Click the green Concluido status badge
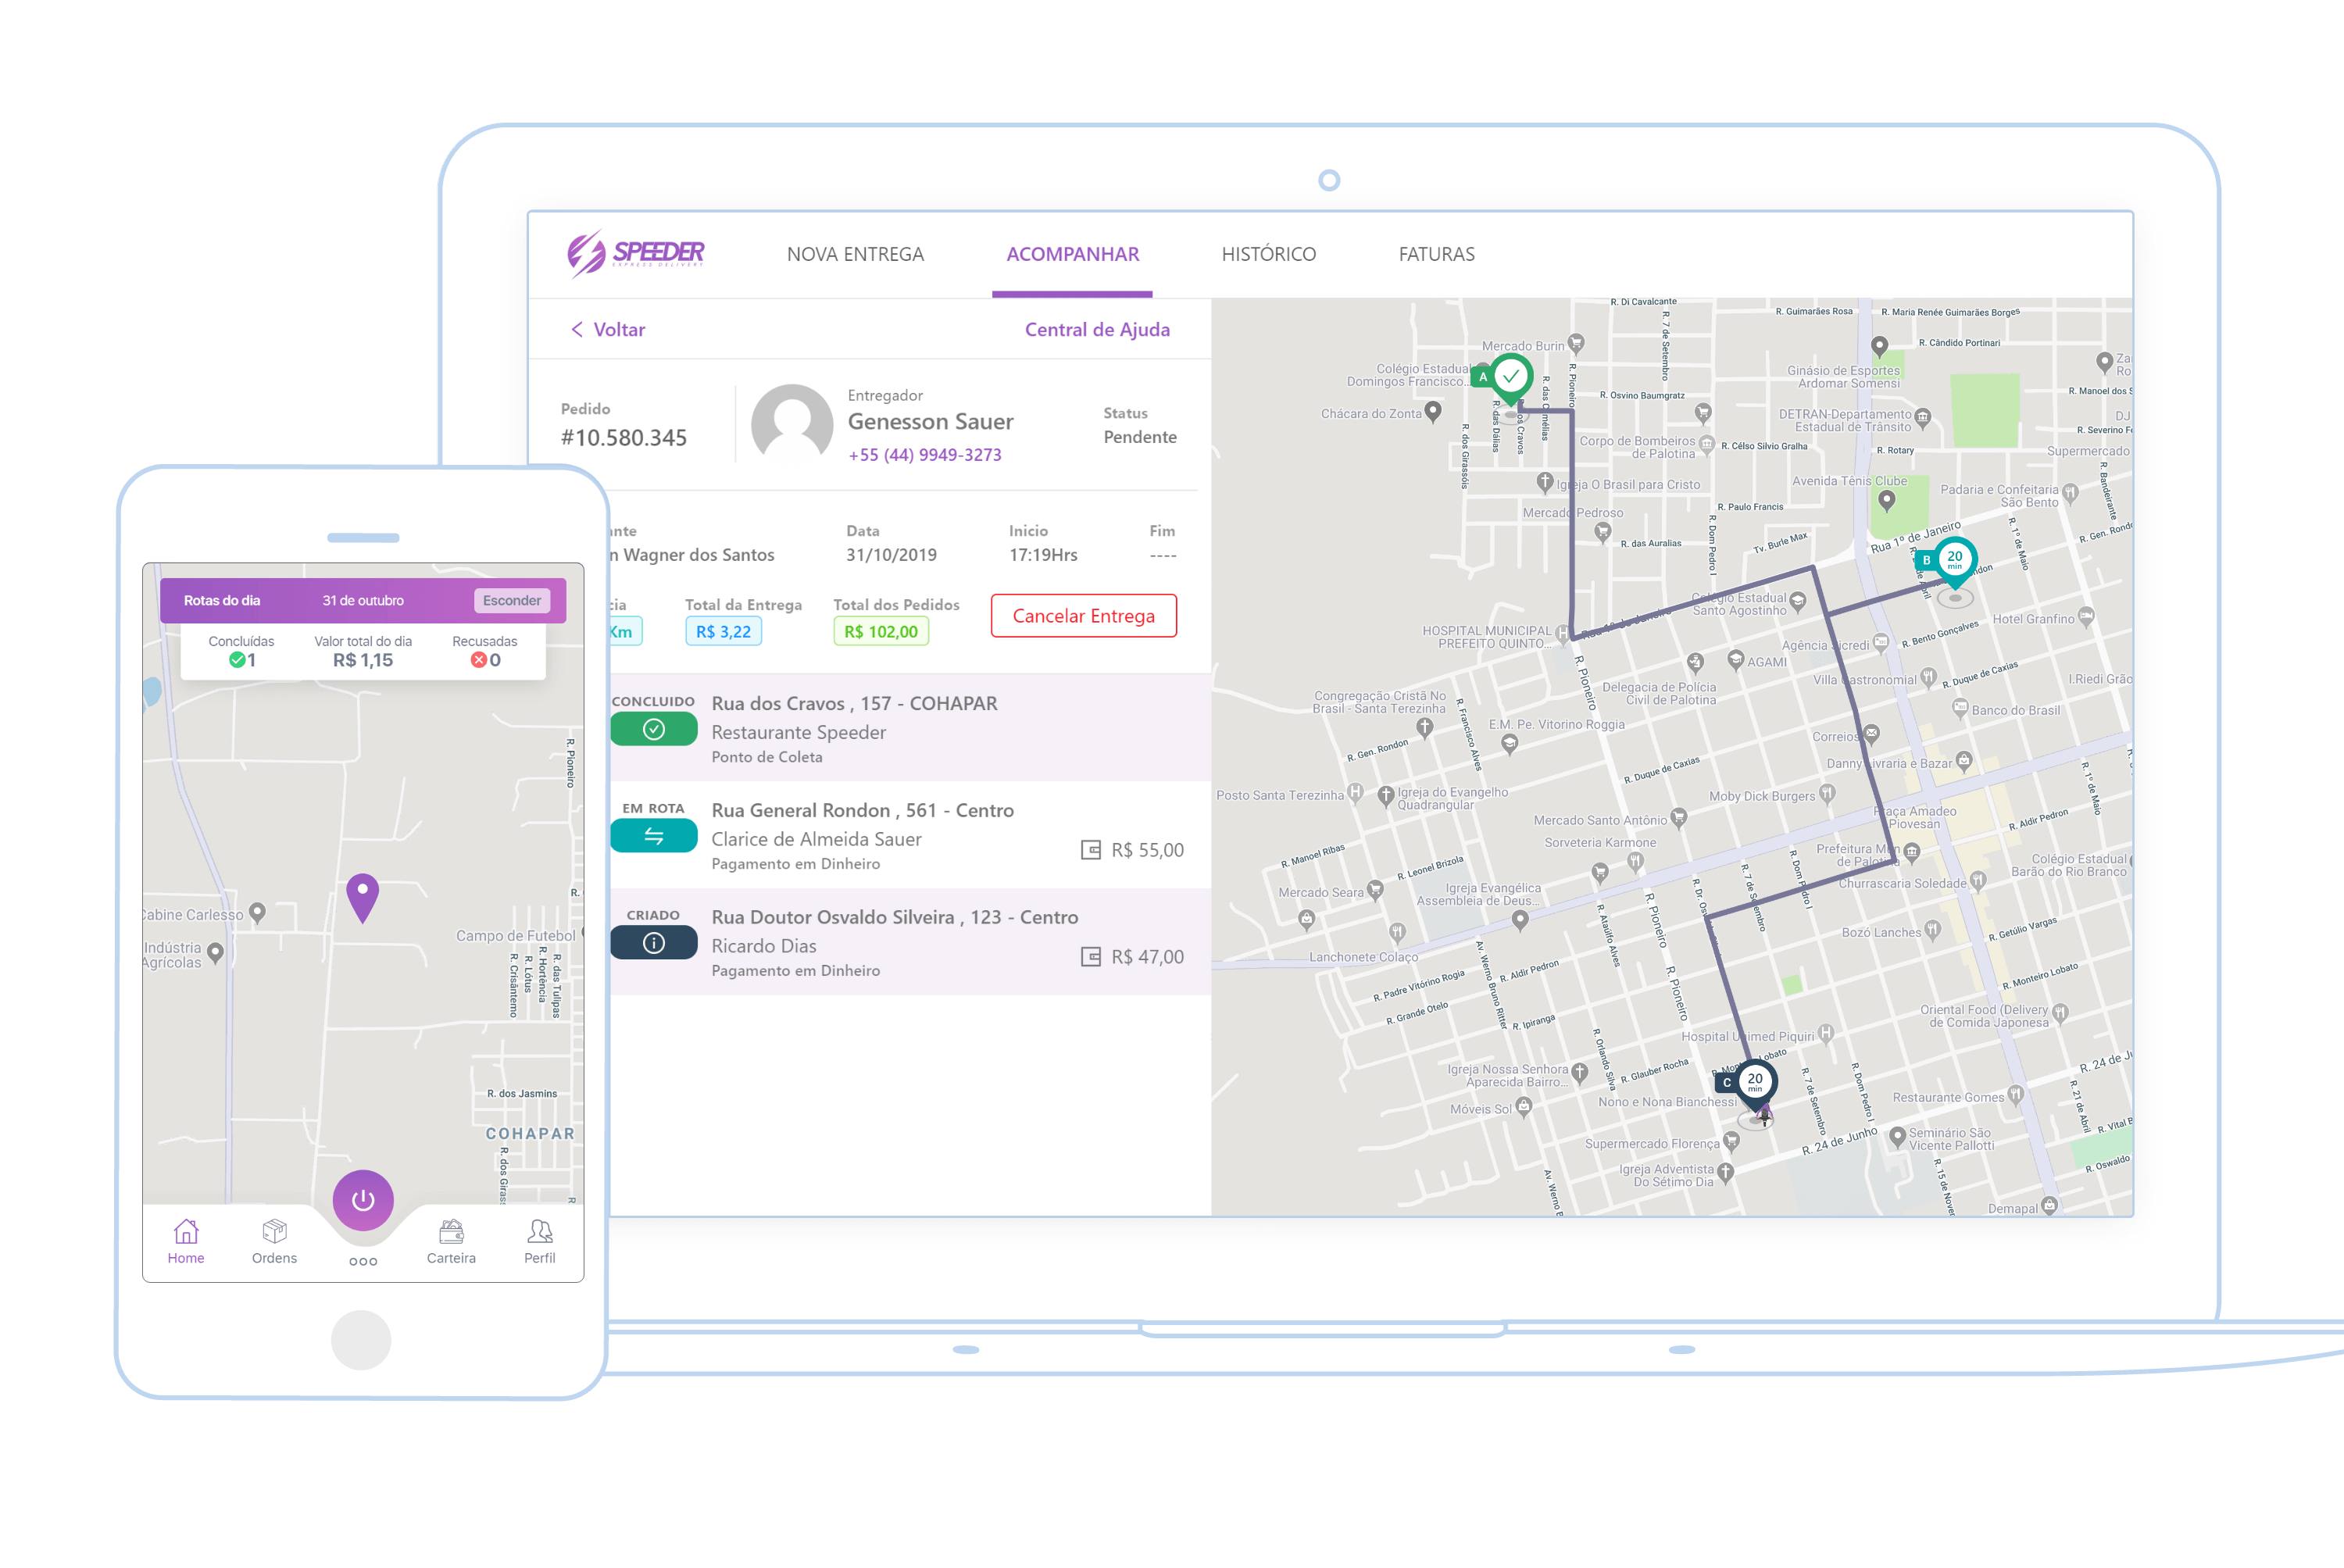 654,730
